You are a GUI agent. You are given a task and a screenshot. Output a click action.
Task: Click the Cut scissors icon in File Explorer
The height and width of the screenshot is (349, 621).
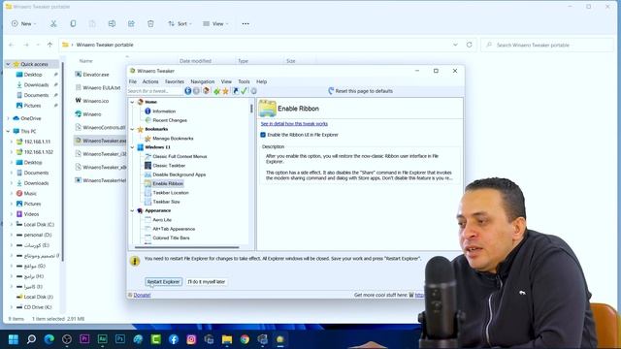click(53, 23)
